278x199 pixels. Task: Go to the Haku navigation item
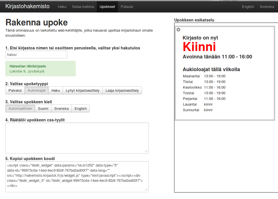(x=62, y=7)
